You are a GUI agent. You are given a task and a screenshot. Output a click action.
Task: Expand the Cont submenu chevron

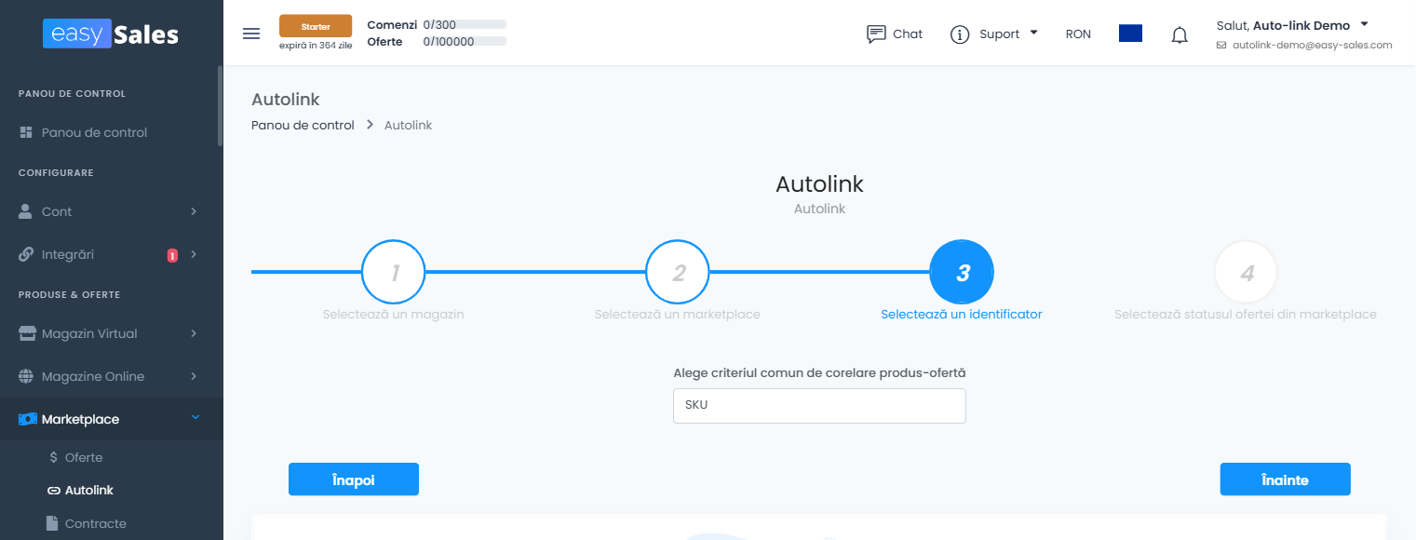pos(194,211)
